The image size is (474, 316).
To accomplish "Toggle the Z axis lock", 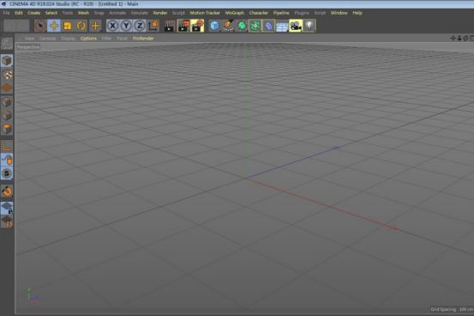I will click(140, 26).
